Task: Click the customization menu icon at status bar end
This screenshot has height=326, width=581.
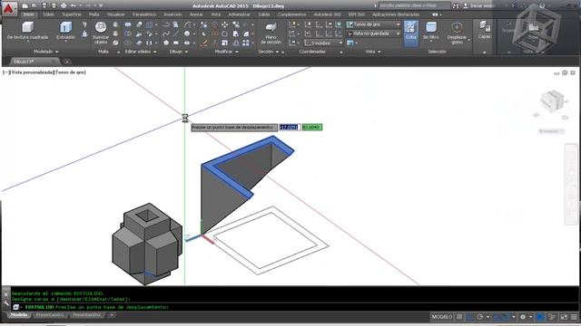Action: [574, 317]
